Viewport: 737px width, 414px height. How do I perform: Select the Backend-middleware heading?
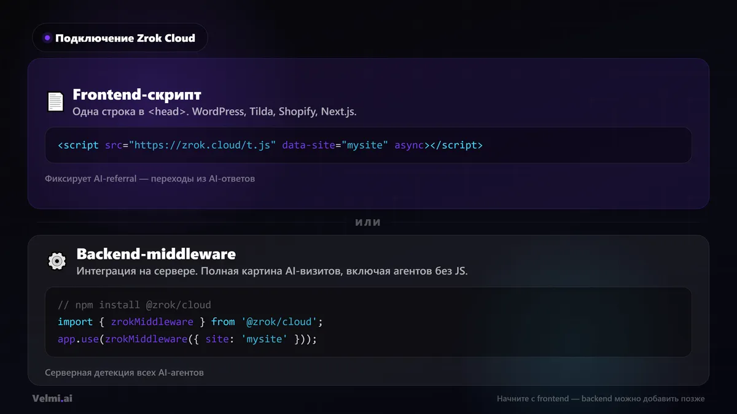(x=156, y=254)
